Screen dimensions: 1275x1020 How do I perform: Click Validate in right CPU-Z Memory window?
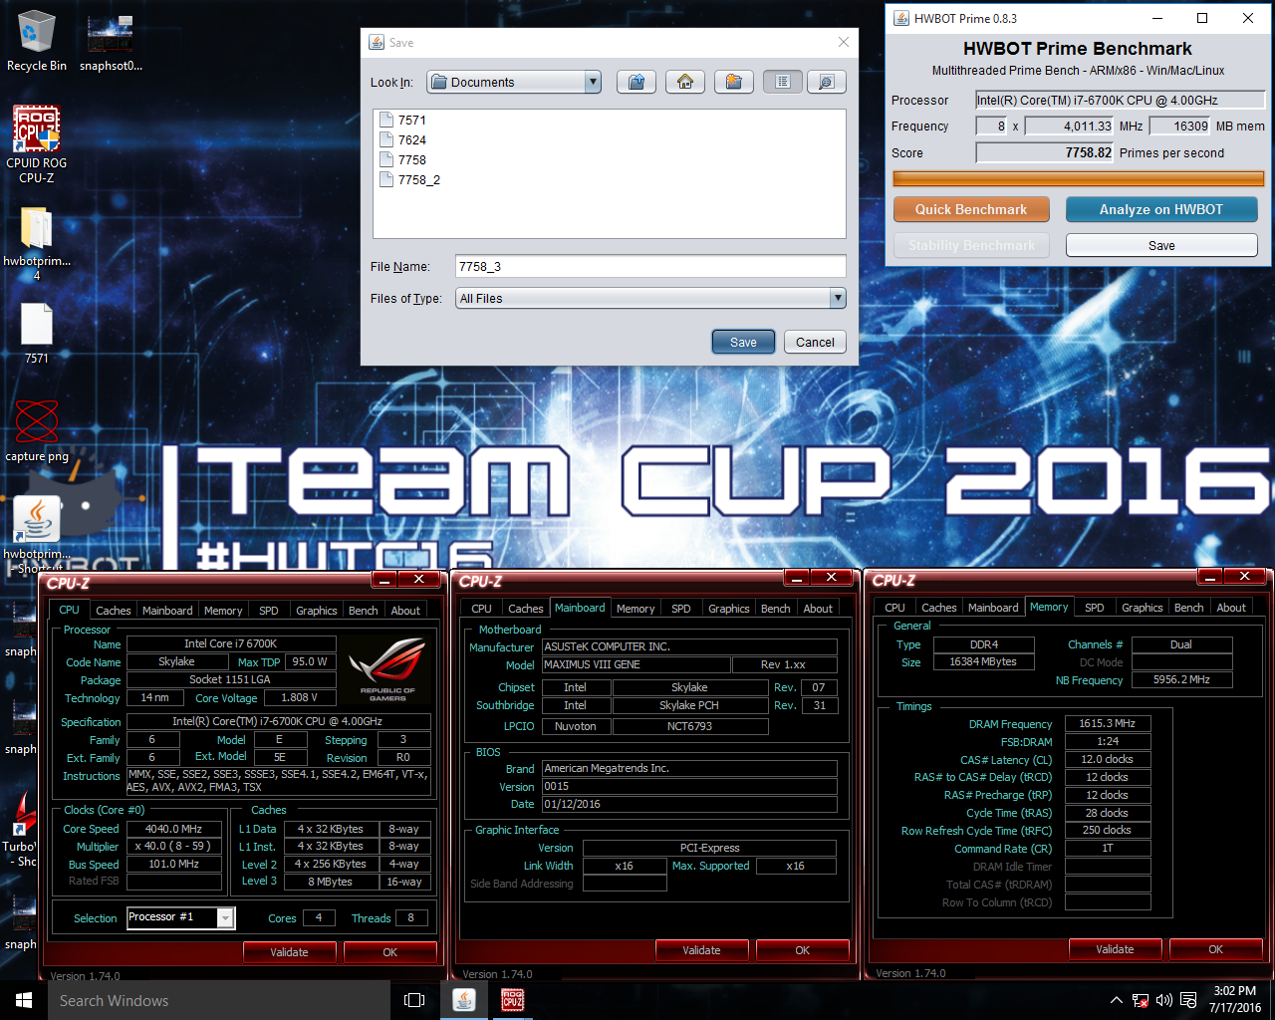1115,949
